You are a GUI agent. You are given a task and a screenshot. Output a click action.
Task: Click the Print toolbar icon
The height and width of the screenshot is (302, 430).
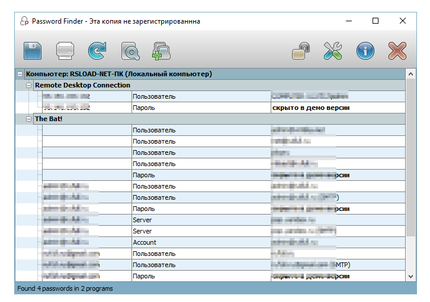(65, 51)
